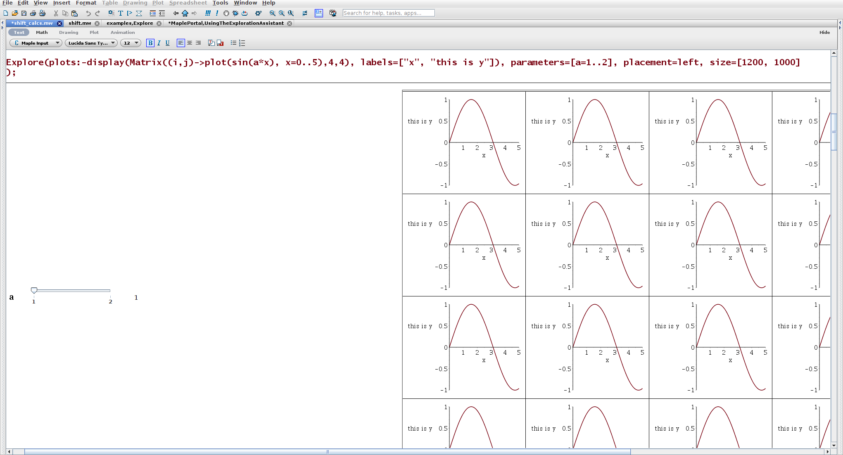This screenshot has width=843, height=455.
Task: Outdent section with outdent icon
Action: [162, 13]
